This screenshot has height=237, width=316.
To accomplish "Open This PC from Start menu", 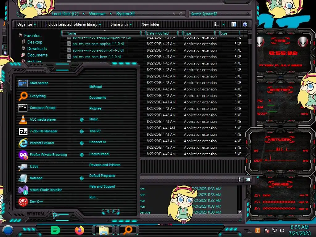I will [95, 131].
